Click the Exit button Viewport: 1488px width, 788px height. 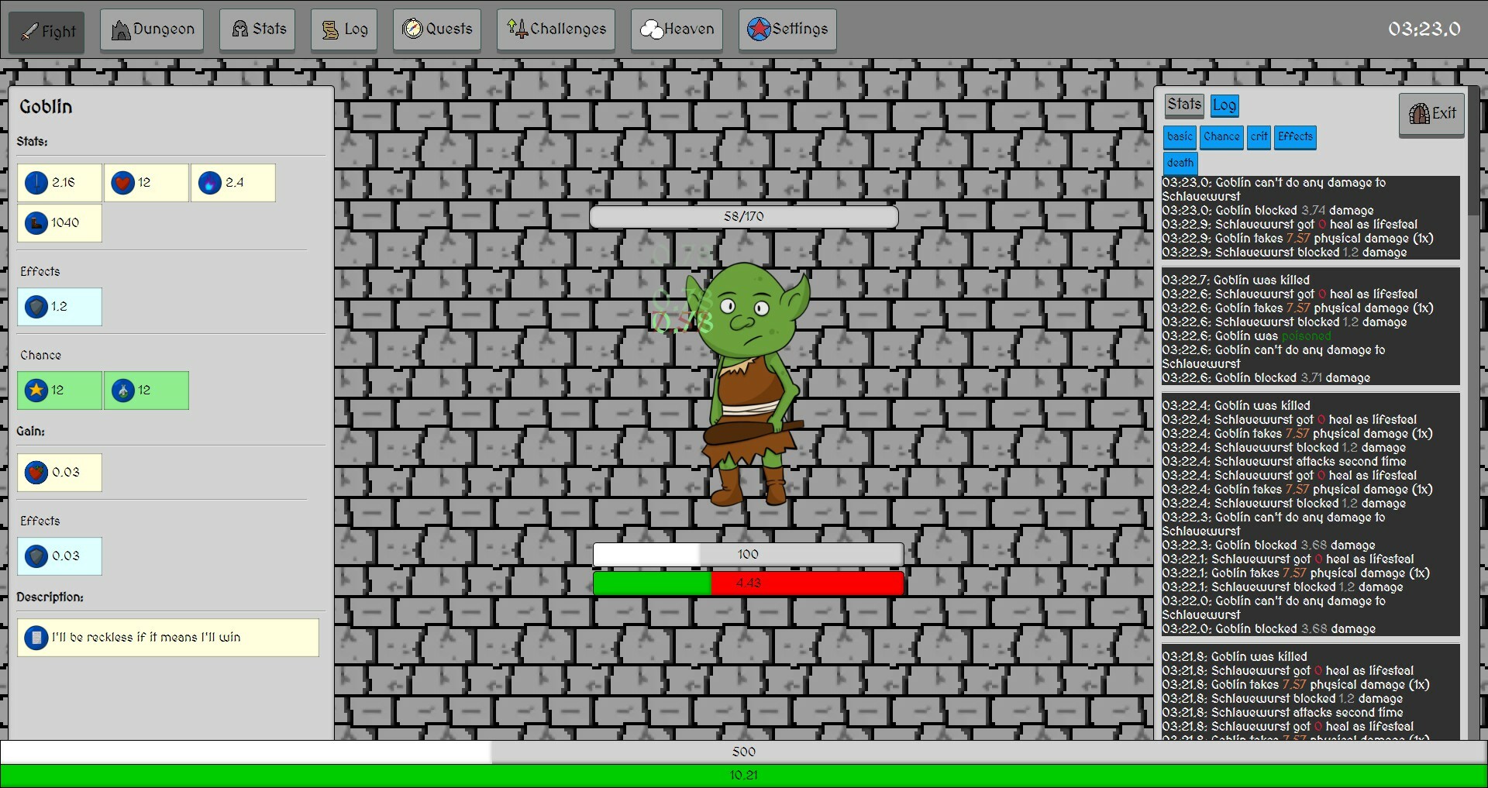point(1431,114)
